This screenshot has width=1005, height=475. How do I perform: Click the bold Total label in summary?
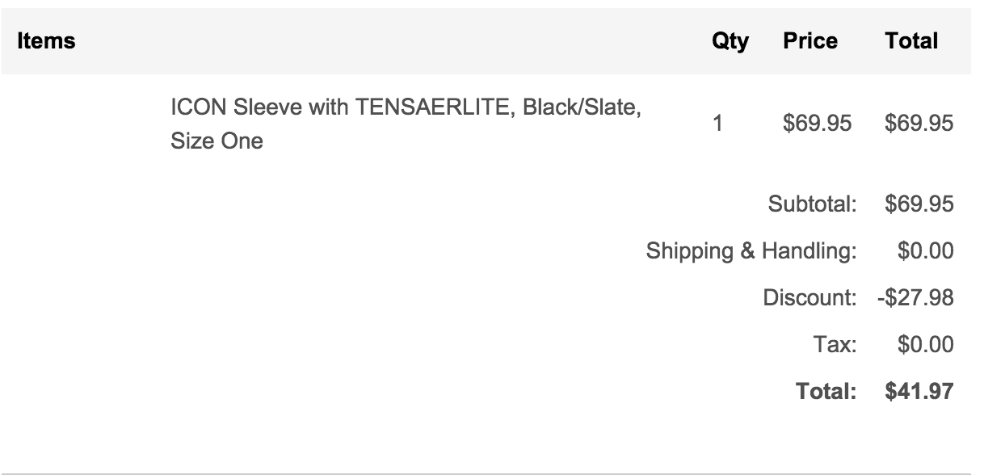coord(826,393)
